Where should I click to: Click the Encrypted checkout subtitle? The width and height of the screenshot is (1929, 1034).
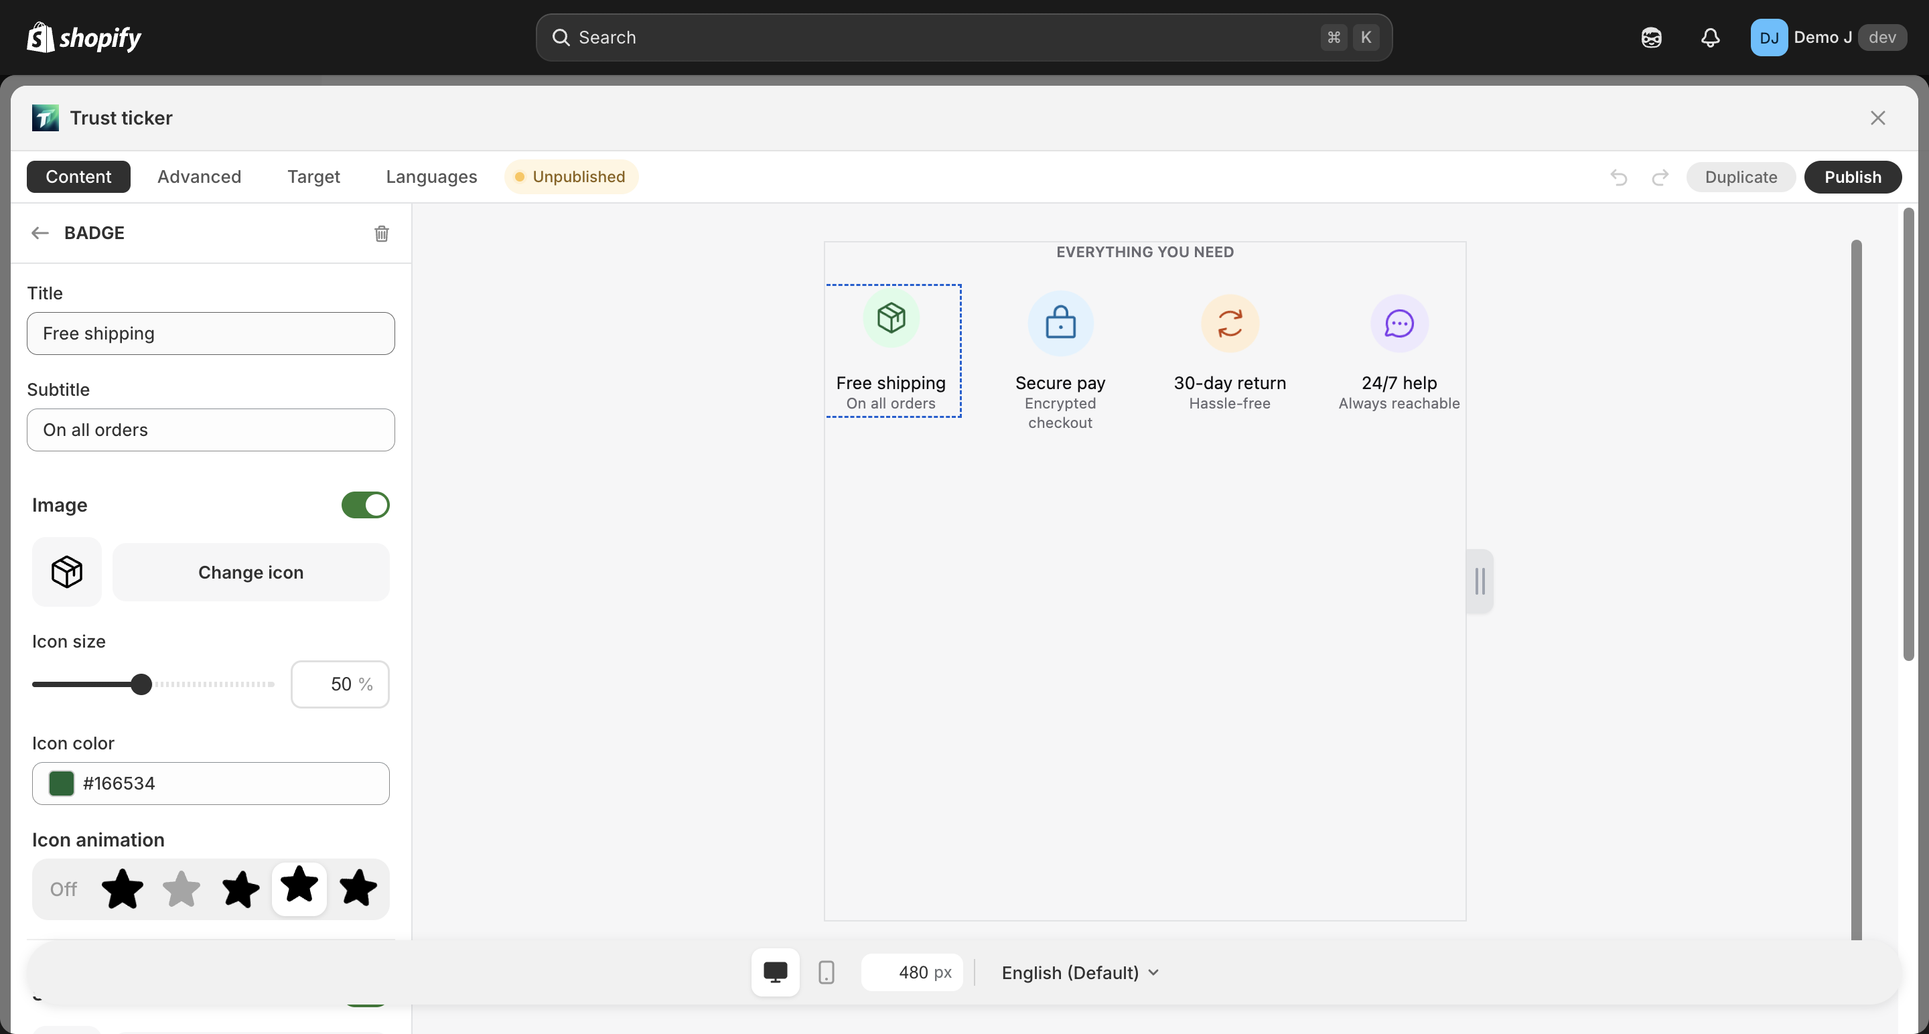point(1060,413)
